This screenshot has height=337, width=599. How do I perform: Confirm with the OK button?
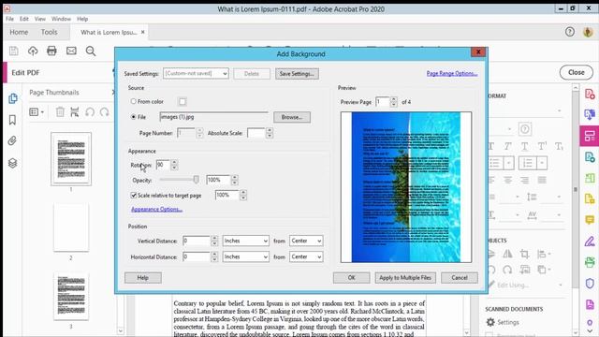[x=352, y=278]
